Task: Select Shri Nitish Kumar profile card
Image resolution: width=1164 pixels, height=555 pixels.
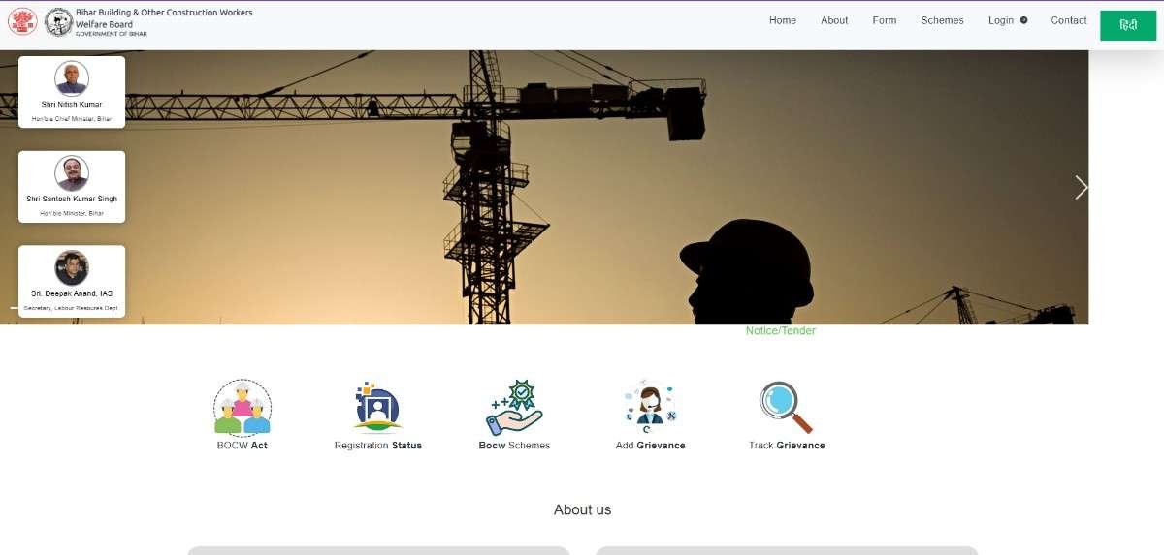Action: point(72,91)
